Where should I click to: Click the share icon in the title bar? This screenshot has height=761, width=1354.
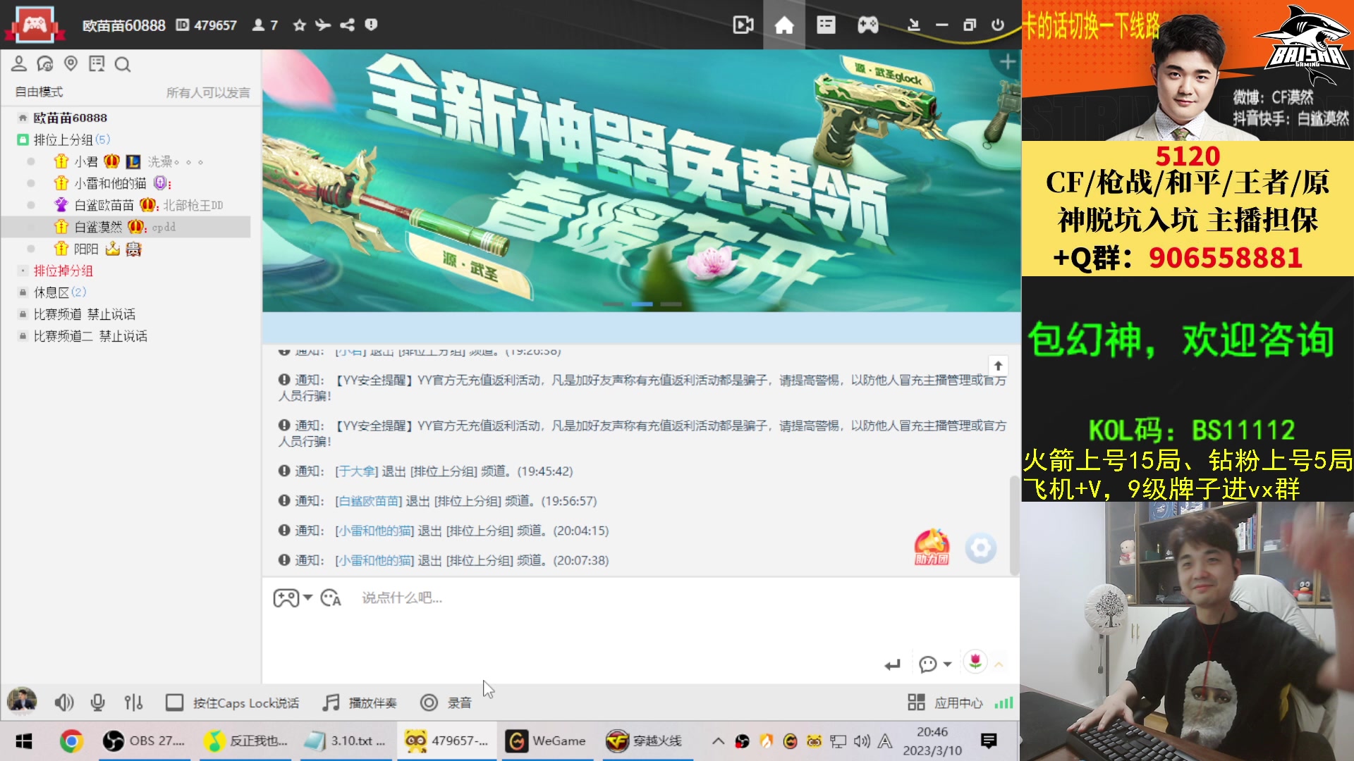pyautogui.click(x=347, y=25)
